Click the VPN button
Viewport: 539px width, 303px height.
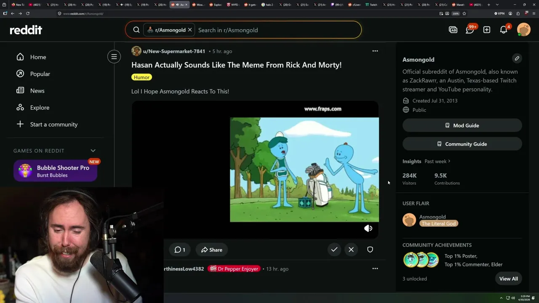[x=499, y=13]
